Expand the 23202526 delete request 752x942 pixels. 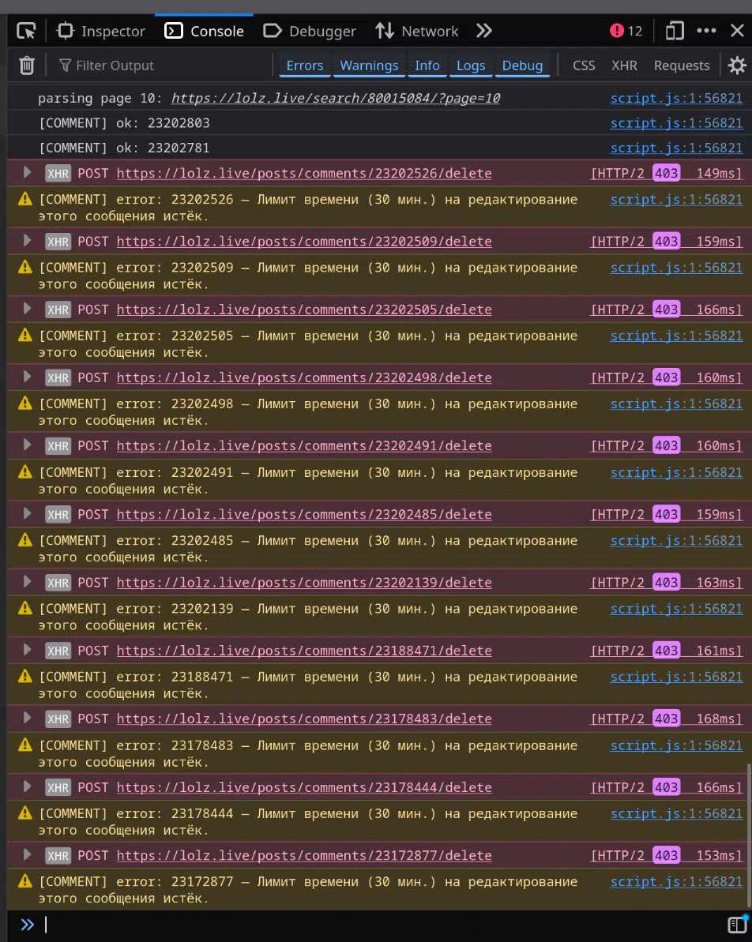click(27, 172)
